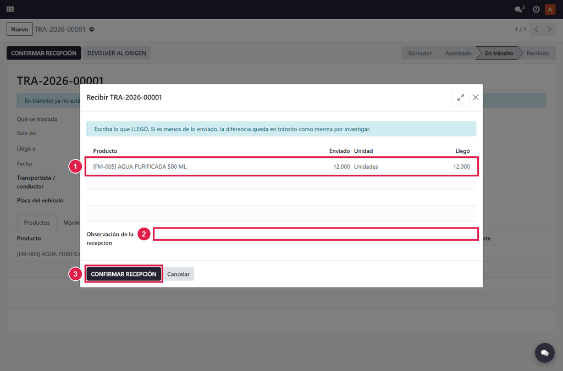
Task: Click Devolver al Origen button
Action: (117, 53)
